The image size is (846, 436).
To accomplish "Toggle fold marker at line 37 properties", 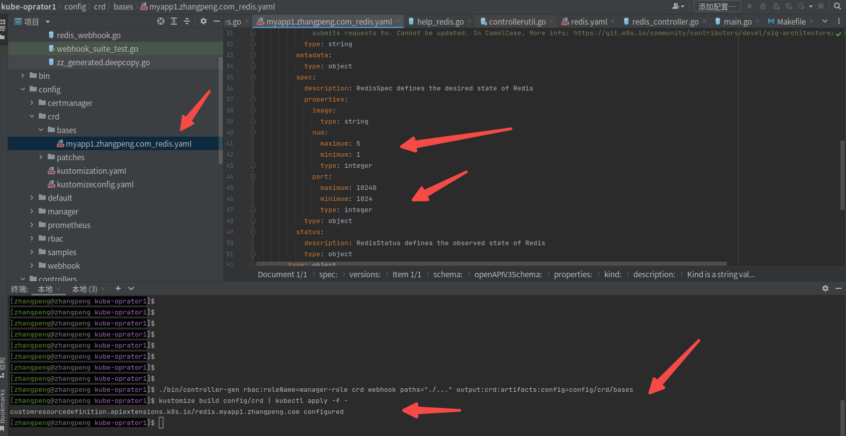I will [253, 99].
